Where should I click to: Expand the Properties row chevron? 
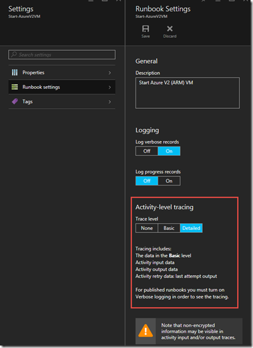pyautogui.click(x=109, y=73)
